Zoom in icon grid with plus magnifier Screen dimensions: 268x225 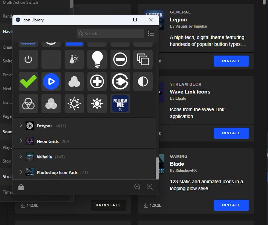tap(150, 187)
